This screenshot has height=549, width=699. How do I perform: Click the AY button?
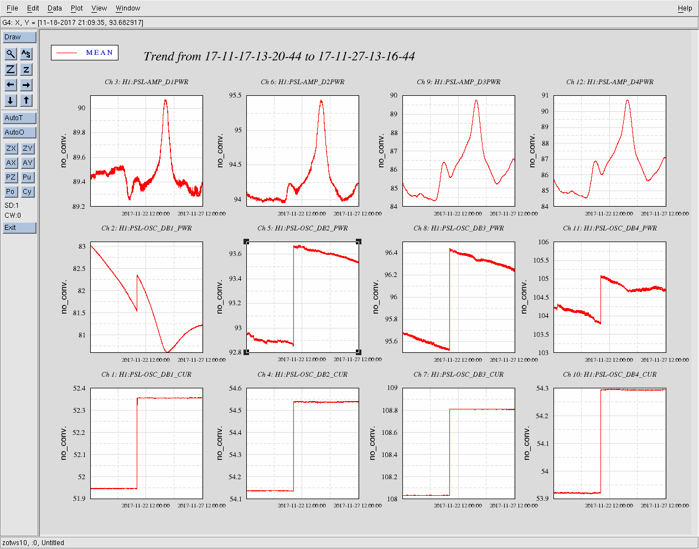click(x=28, y=163)
